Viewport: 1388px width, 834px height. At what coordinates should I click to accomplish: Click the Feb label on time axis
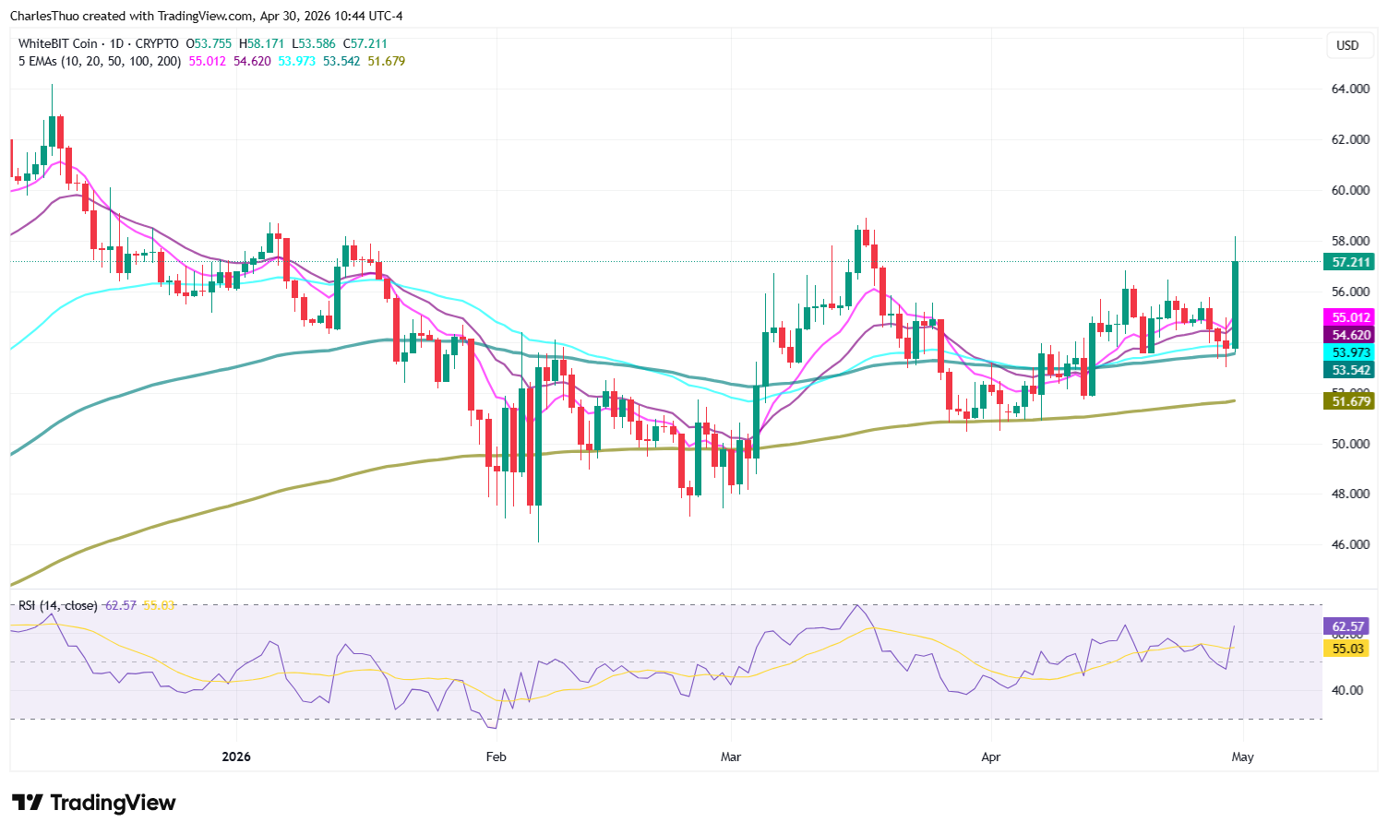(x=496, y=757)
